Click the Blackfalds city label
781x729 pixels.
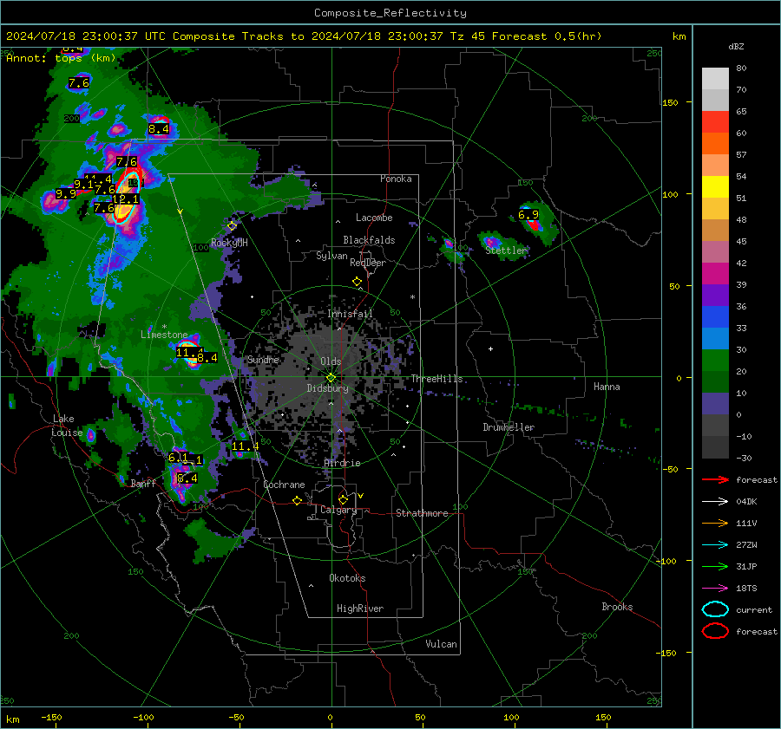point(369,240)
